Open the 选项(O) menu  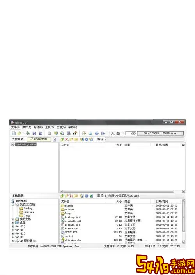[x=61, y=127]
